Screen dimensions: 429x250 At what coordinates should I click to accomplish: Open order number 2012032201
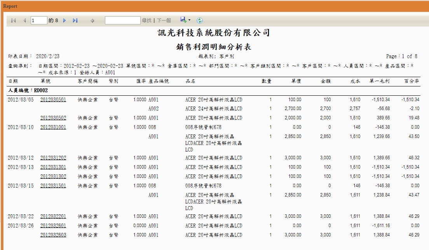tap(53, 216)
